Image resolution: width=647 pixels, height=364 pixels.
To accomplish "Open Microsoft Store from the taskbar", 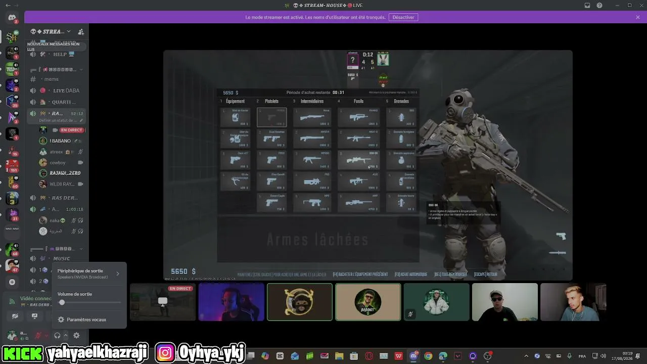I will pos(354,356).
